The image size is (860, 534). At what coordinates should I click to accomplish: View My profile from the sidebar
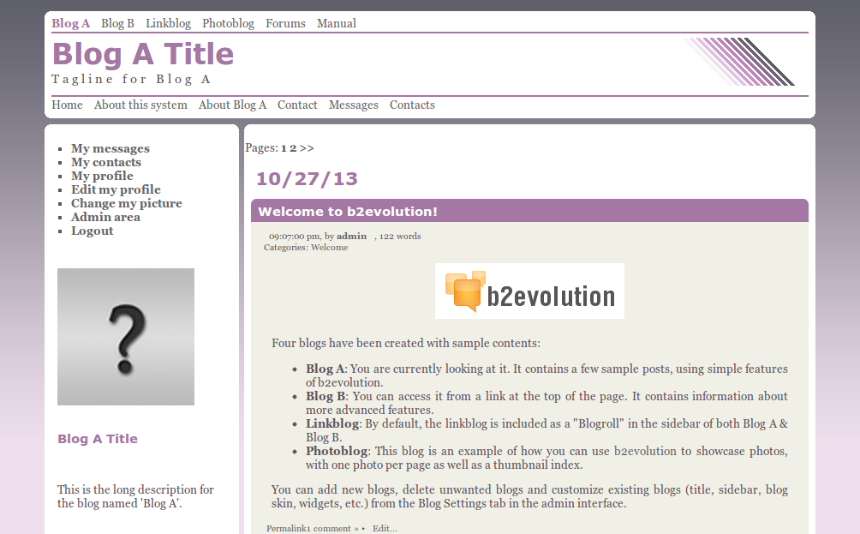pos(102,177)
